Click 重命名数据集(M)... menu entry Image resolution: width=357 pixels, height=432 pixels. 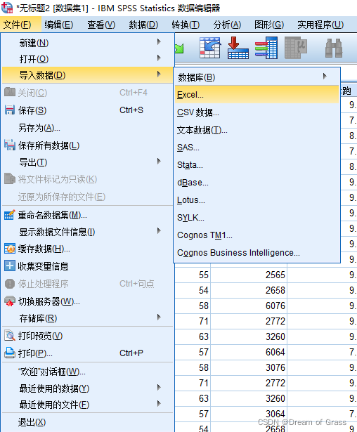click(x=87, y=215)
